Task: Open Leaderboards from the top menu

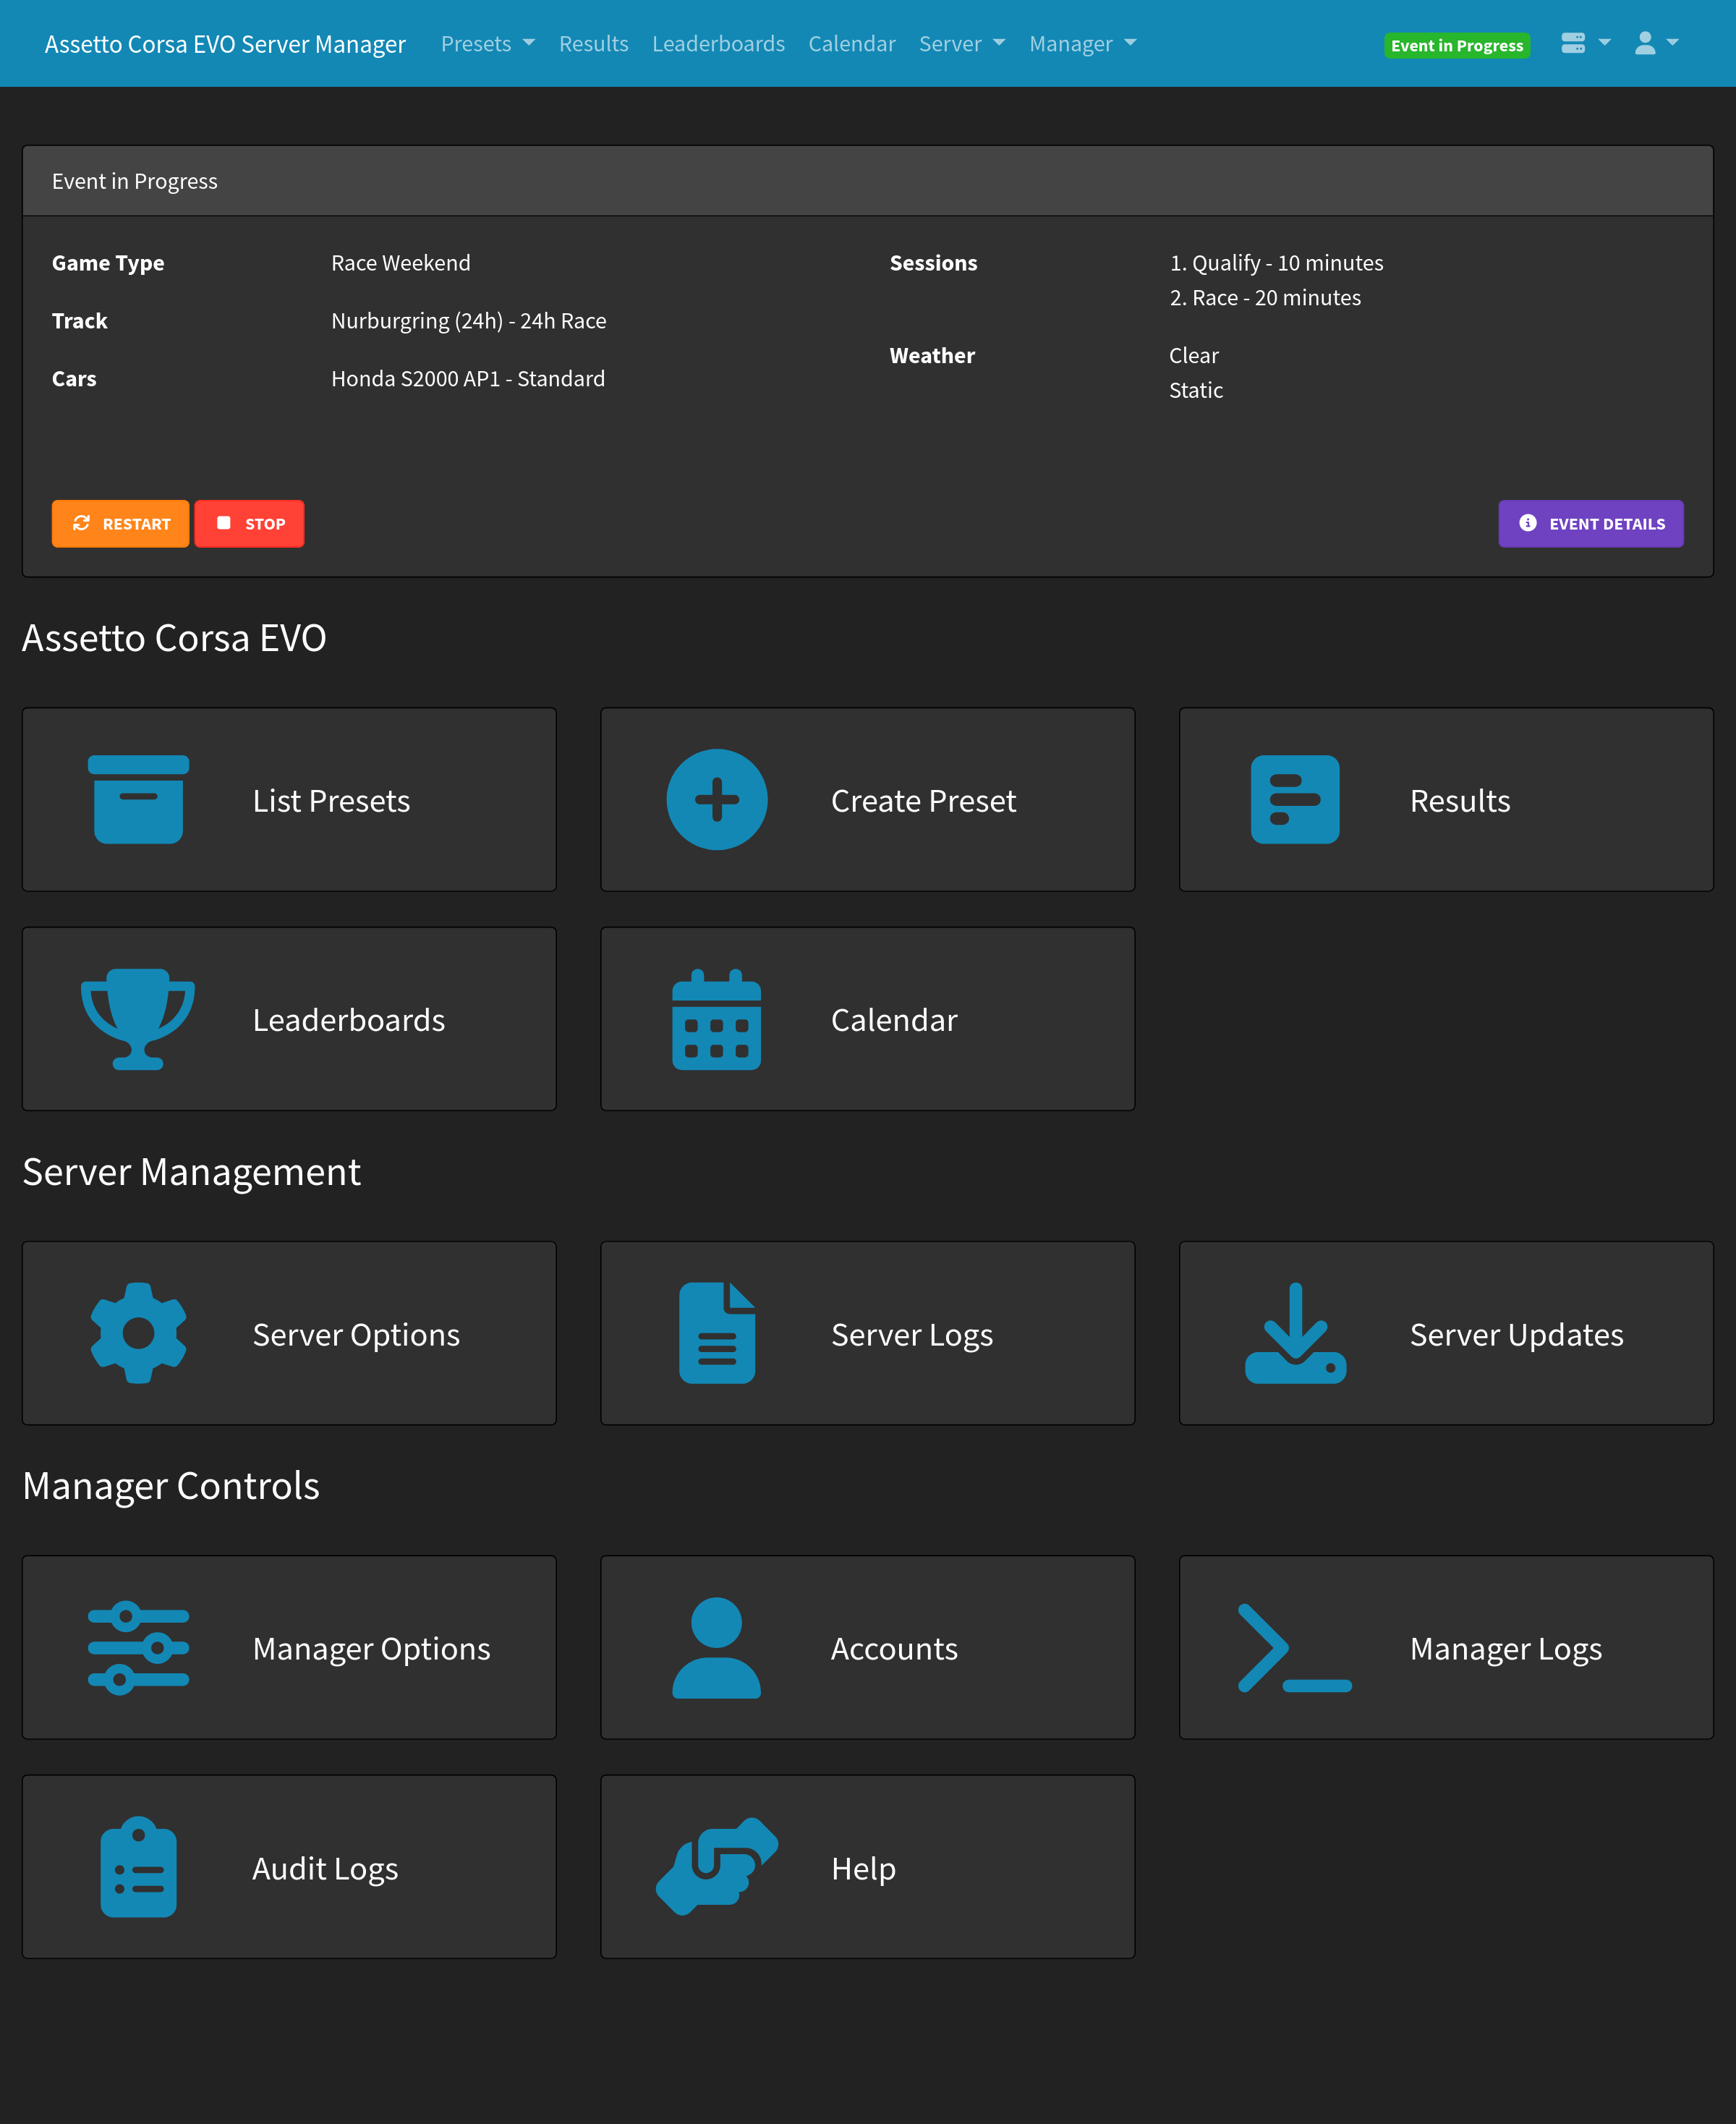Action: 718,44
